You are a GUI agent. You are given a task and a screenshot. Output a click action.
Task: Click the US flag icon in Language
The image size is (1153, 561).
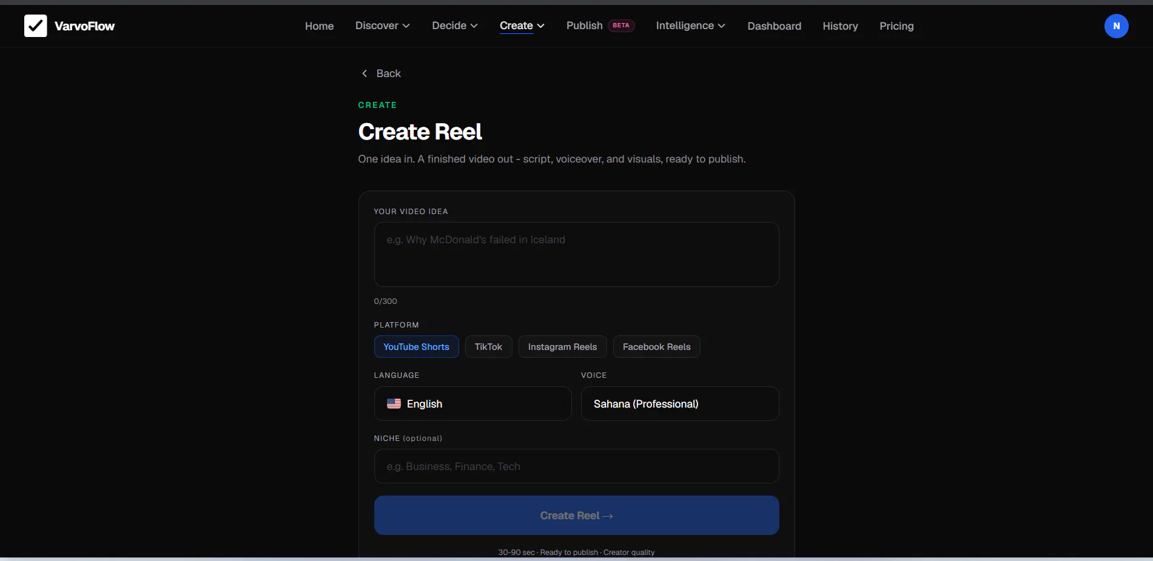394,403
